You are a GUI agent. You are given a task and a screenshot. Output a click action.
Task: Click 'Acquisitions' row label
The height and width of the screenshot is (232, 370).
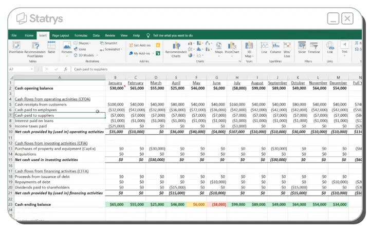(x=26, y=154)
